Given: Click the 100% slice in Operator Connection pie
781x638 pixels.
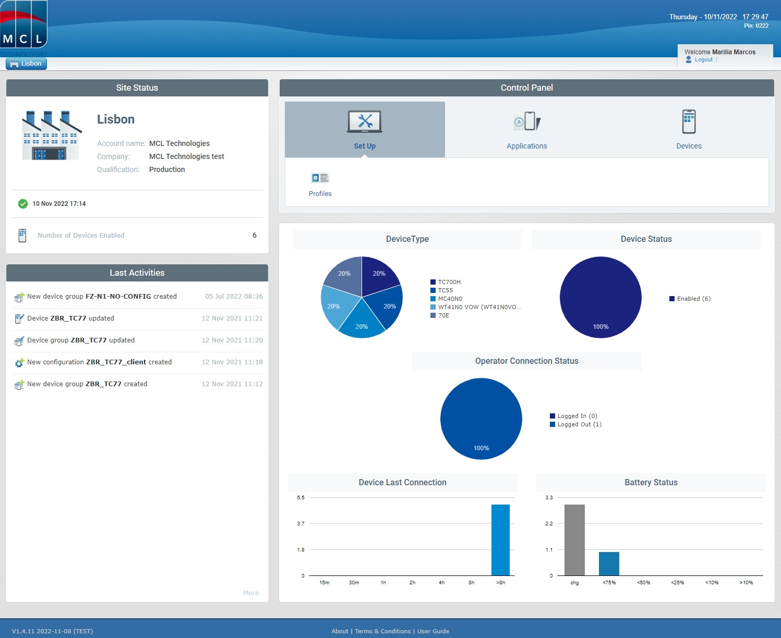Looking at the screenshot, I should tap(481, 419).
